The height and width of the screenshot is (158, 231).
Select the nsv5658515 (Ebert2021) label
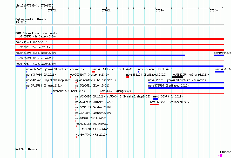(68, 91)
